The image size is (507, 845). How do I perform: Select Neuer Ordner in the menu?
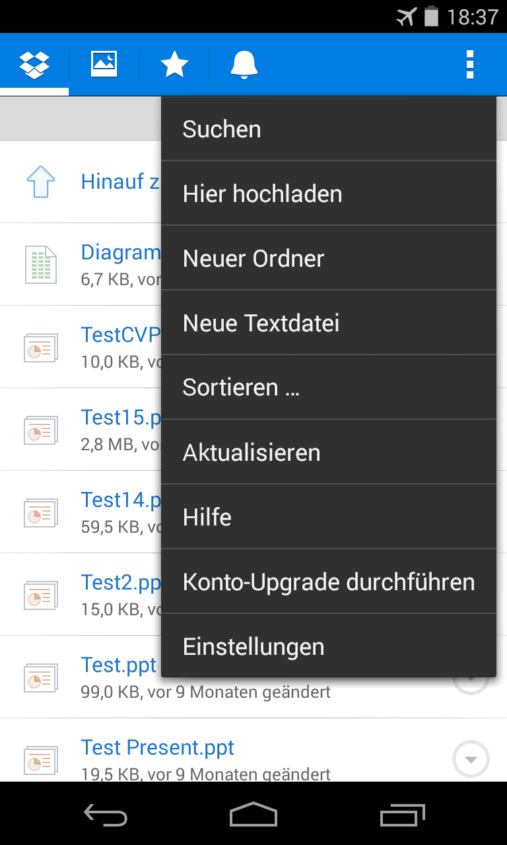(328, 259)
